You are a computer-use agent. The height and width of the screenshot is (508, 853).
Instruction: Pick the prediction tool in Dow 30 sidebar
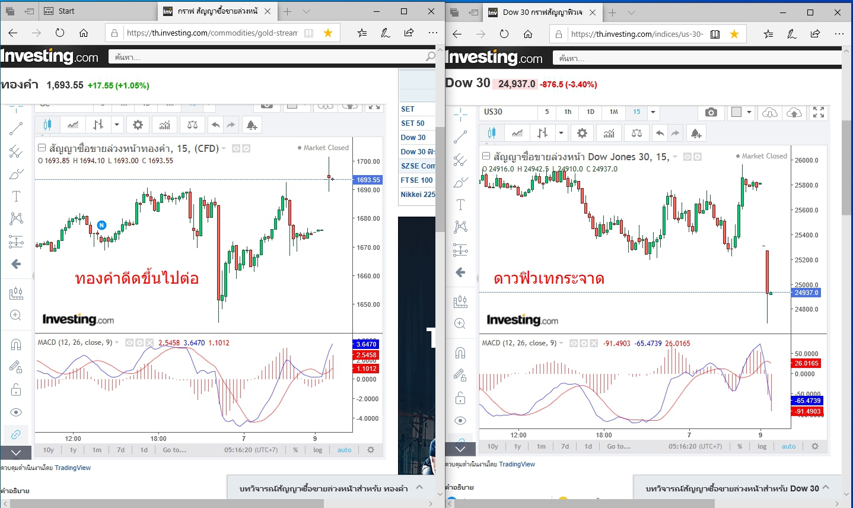460,250
